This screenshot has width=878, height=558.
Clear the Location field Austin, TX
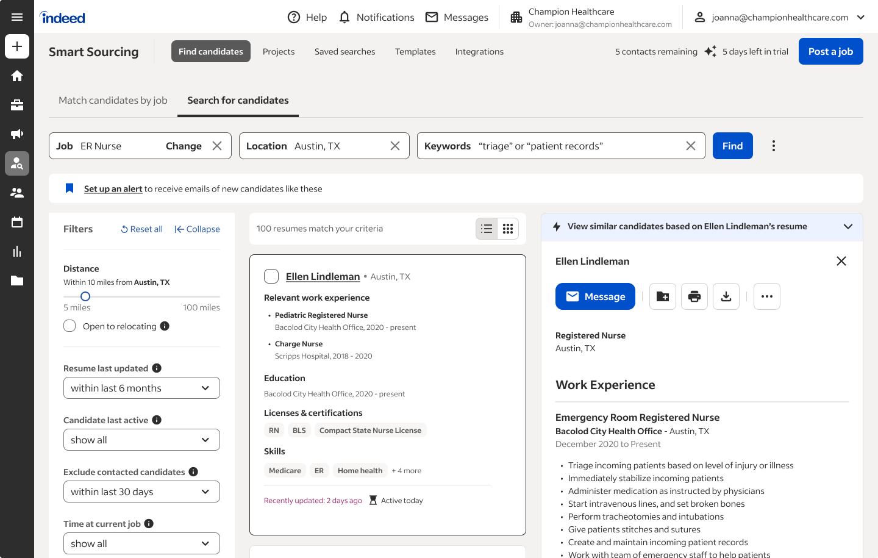pyautogui.click(x=395, y=146)
